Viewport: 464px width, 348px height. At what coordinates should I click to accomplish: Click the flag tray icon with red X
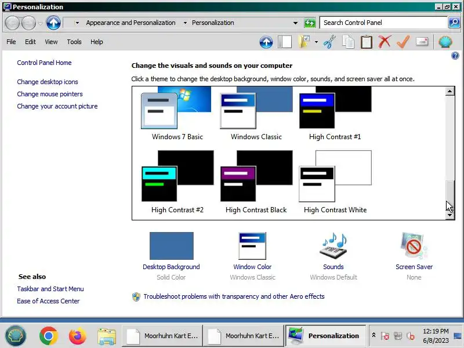click(385, 336)
